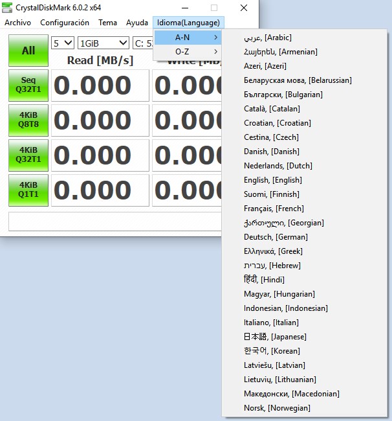Open the test count dropdown showing 5

tap(63, 43)
